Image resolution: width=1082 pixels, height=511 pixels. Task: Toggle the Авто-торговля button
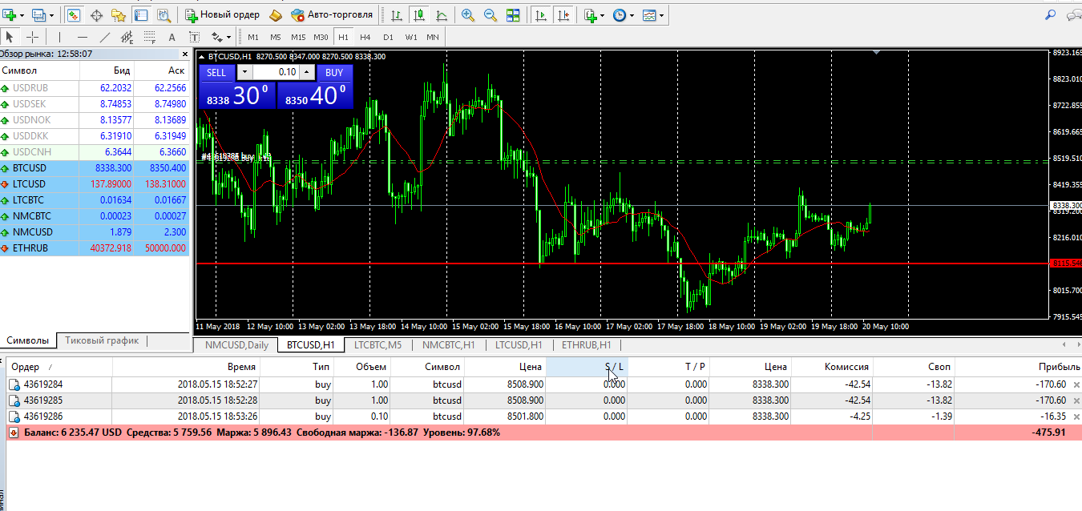pos(332,15)
